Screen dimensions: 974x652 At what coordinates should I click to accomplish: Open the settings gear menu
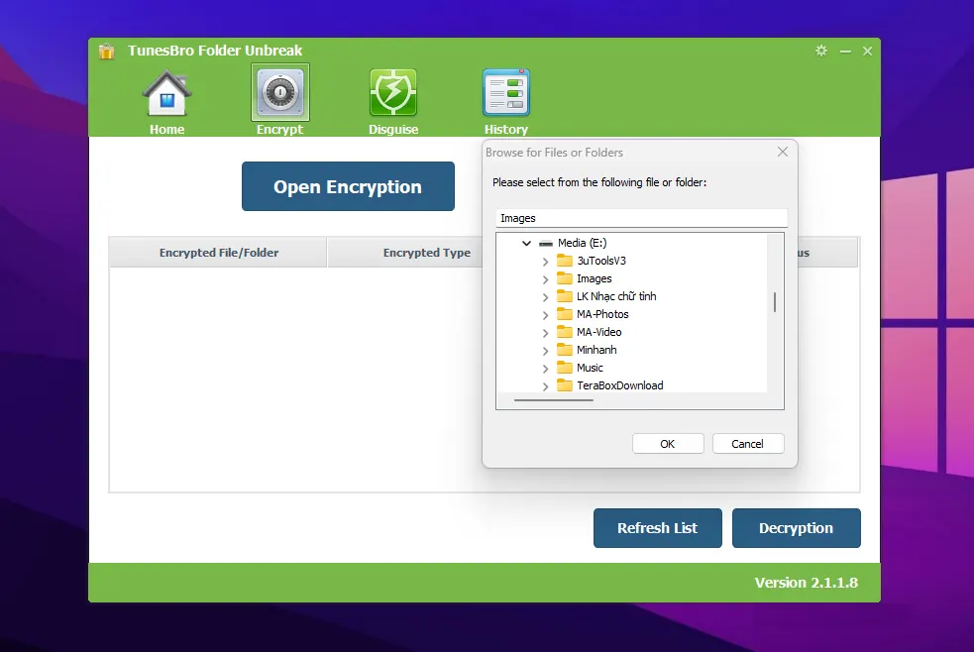click(x=820, y=51)
